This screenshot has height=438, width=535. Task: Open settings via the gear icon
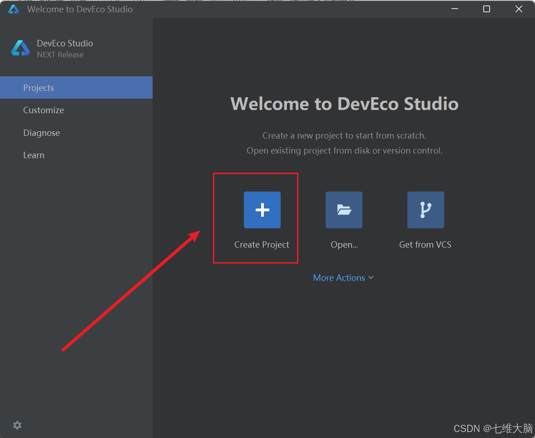click(x=17, y=425)
